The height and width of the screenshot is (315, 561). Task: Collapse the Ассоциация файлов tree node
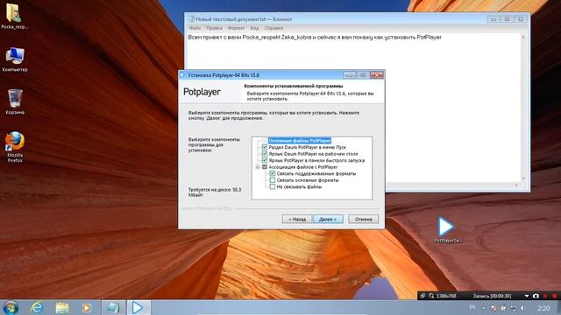257,167
